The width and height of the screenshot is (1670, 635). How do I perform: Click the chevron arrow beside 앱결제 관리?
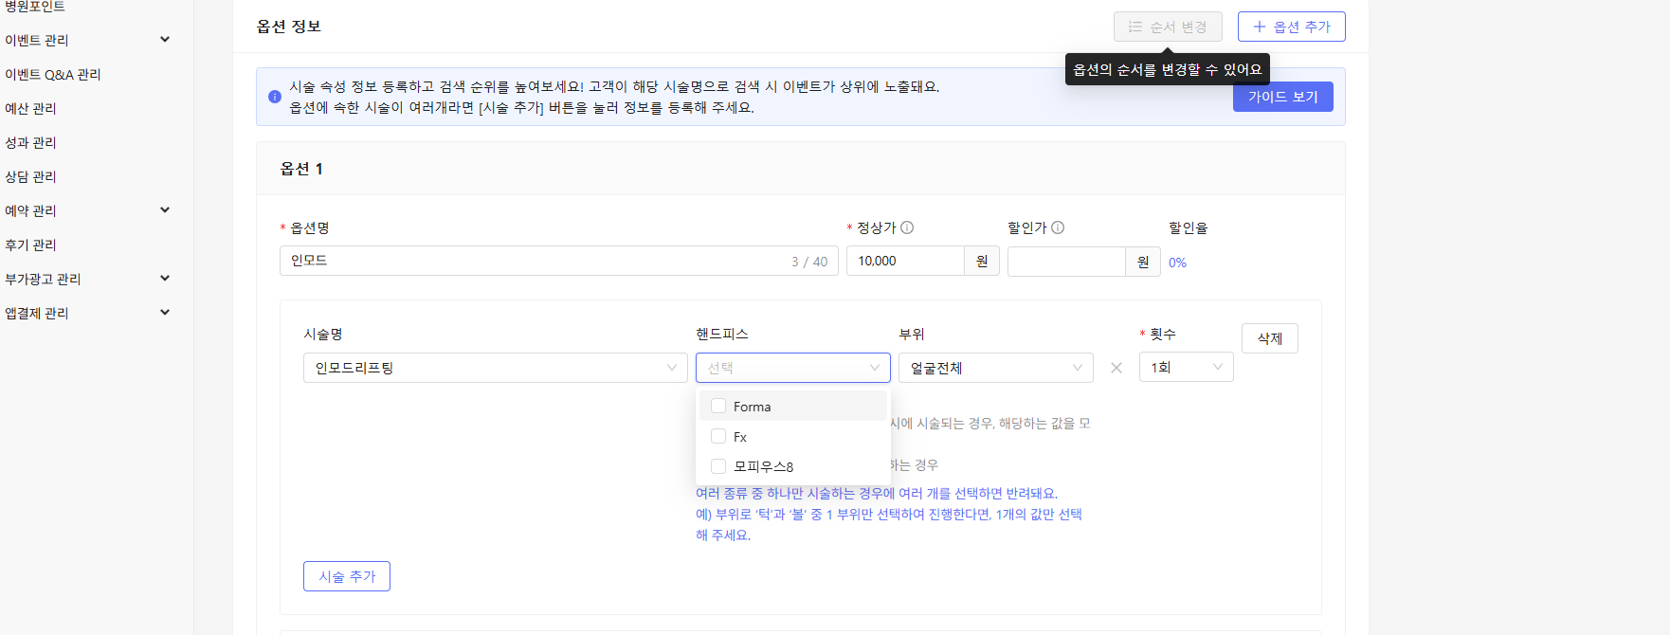[x=165, y=313]
